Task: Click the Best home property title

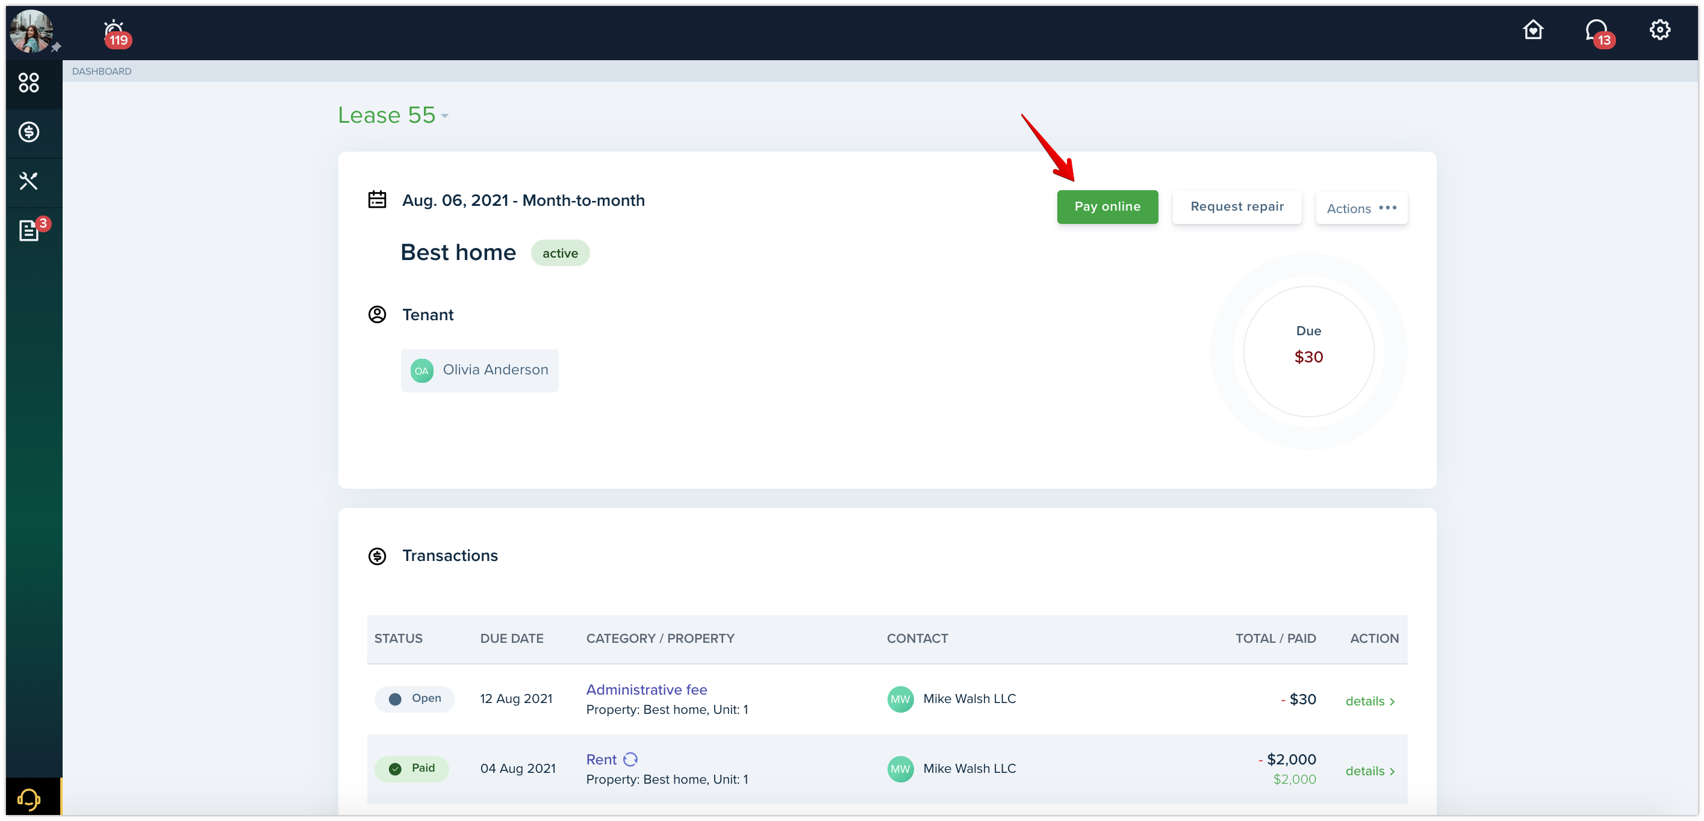Action: 458,252
